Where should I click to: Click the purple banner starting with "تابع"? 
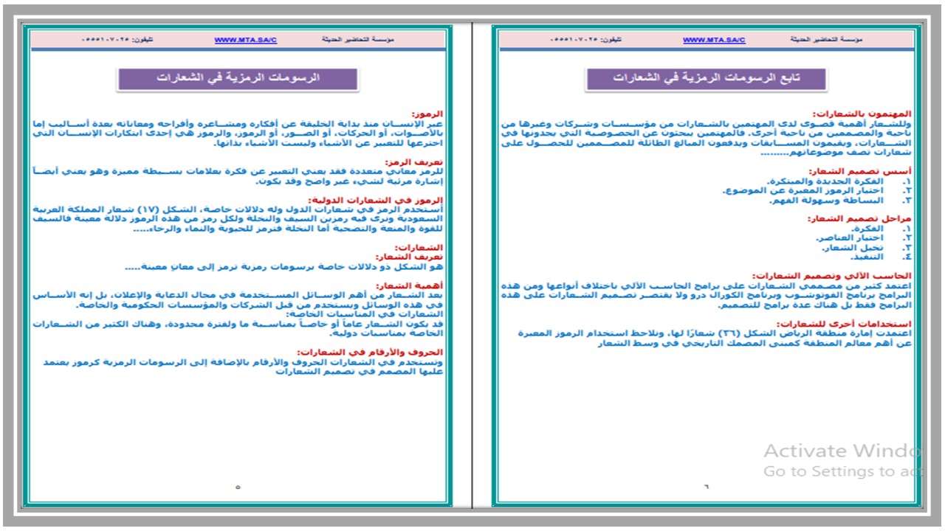[x=706, y=79]
